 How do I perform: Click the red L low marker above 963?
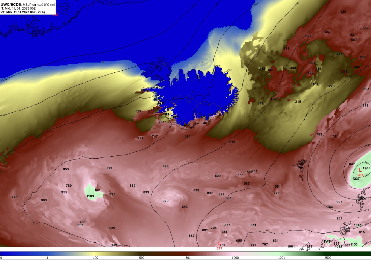click(x=360, y=170)
